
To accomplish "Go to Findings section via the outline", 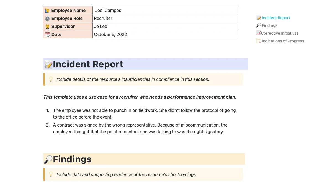I will point(269,25).
